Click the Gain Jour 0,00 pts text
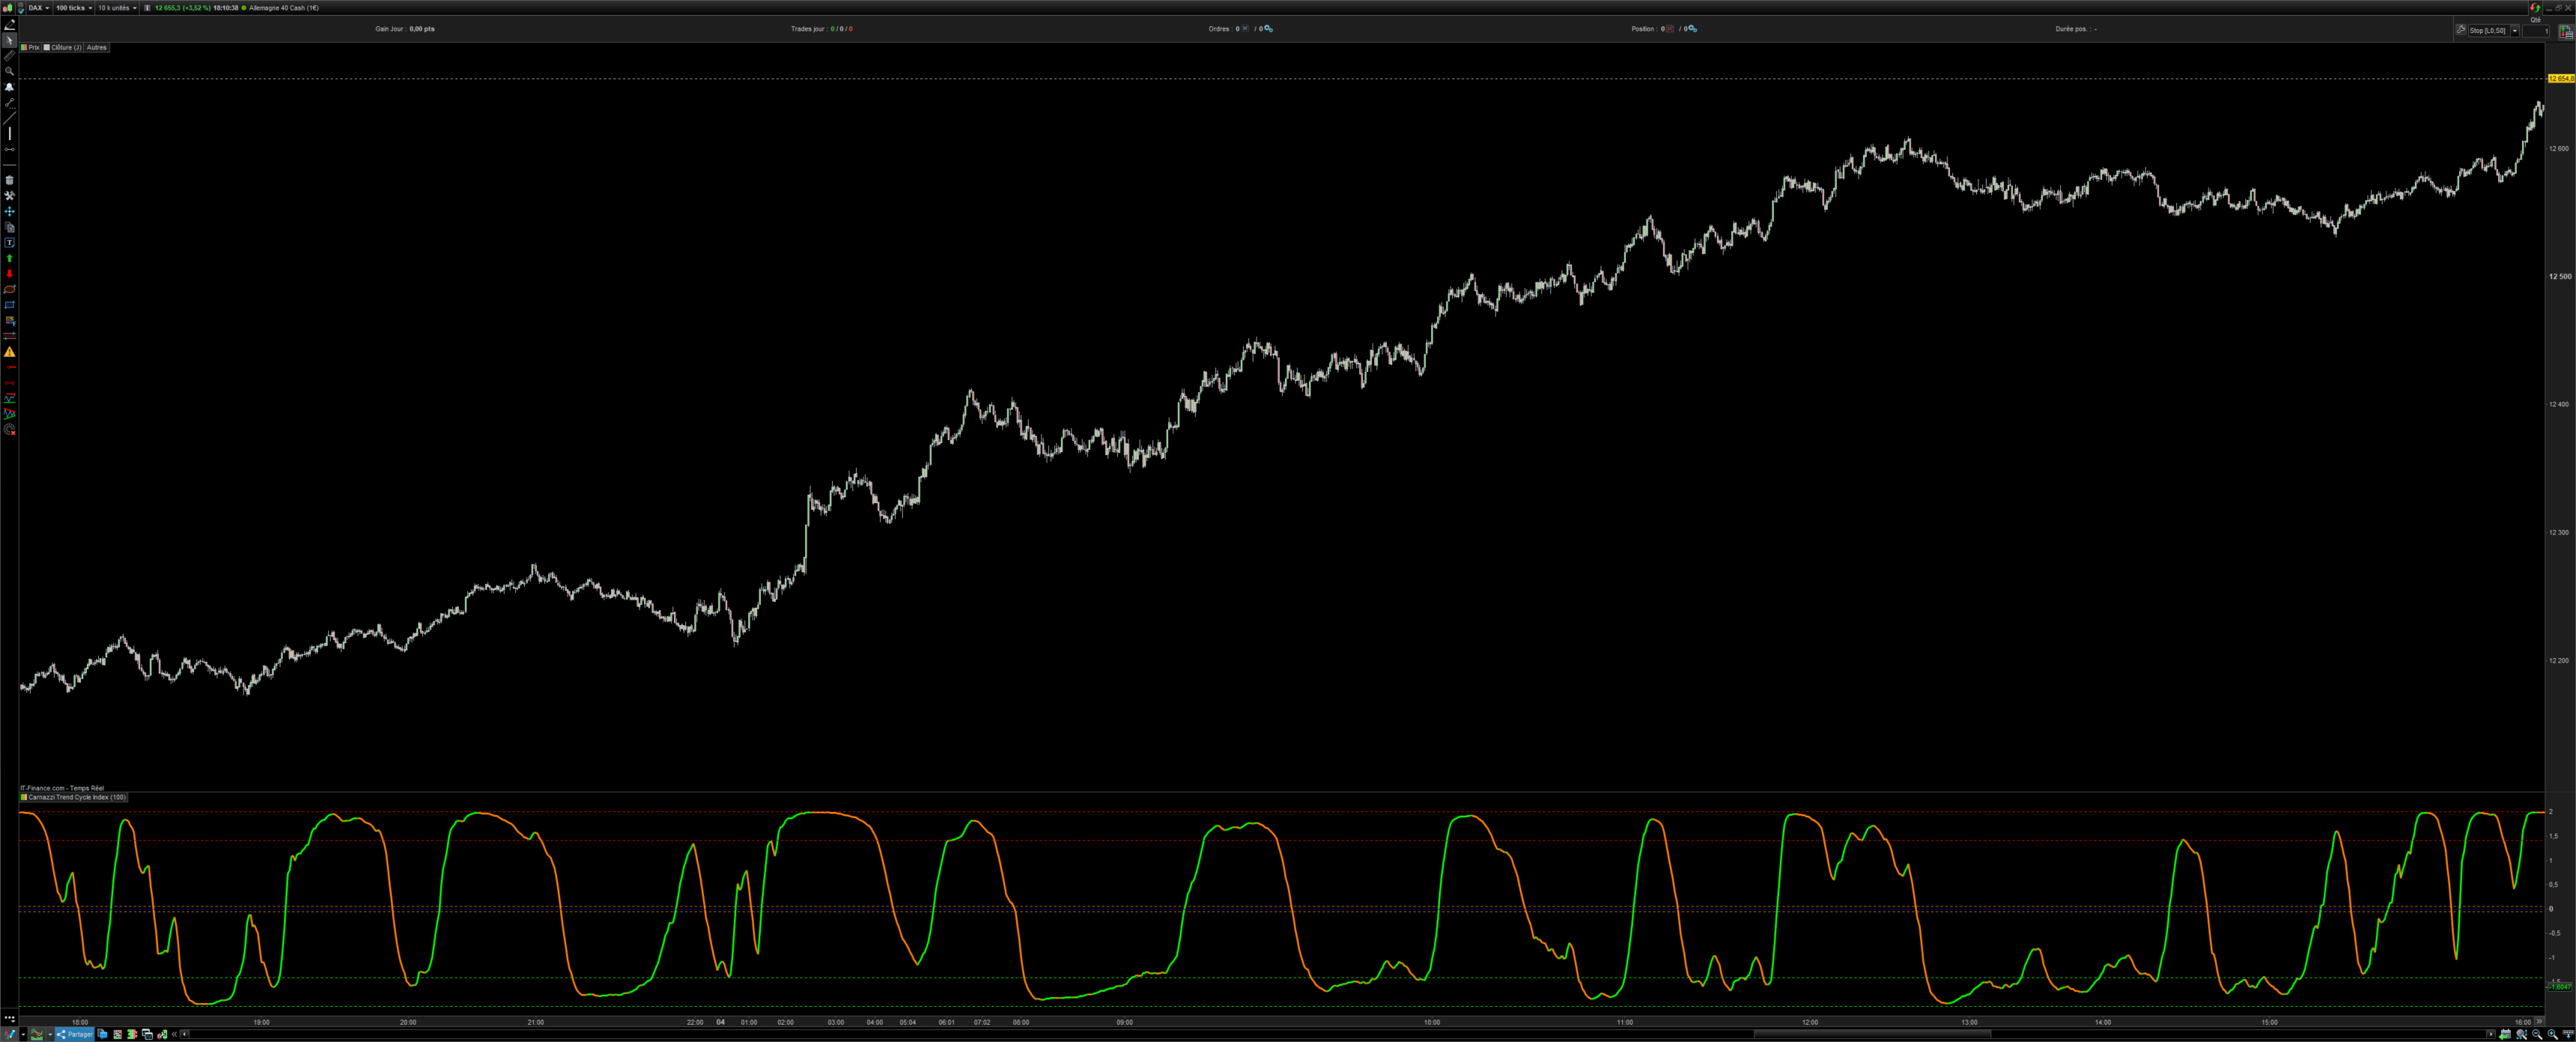The image size is (2576, 1042). [405, 29]
